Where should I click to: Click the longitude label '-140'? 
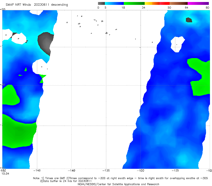click(71, 171)
